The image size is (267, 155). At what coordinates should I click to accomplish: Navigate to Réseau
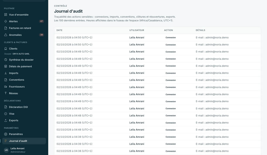click(x=24, y=93)
